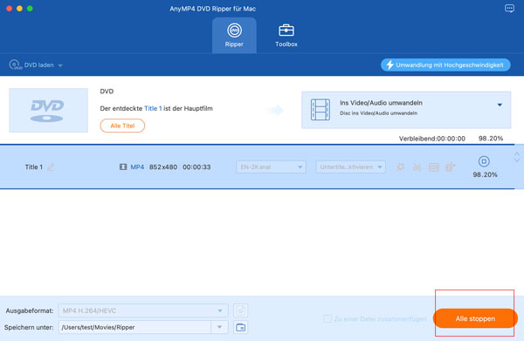Open the feedback chat bubble icon

coord(509,9)
